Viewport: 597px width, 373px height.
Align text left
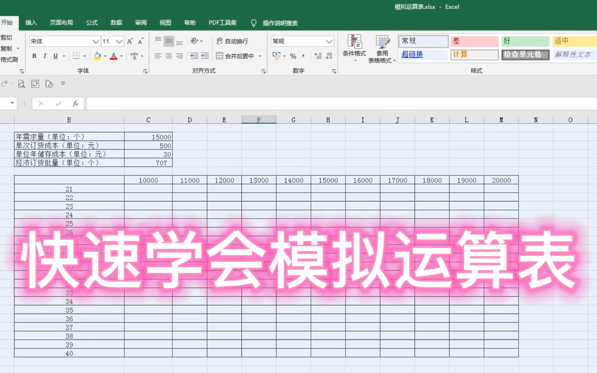[x=158, y=56]
